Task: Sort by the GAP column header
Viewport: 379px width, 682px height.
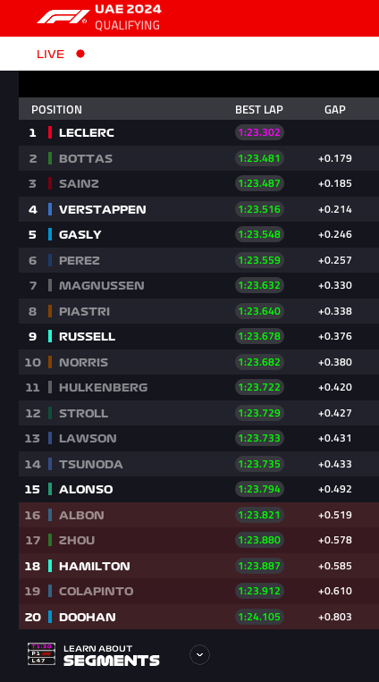Action: tap(335, 110)
